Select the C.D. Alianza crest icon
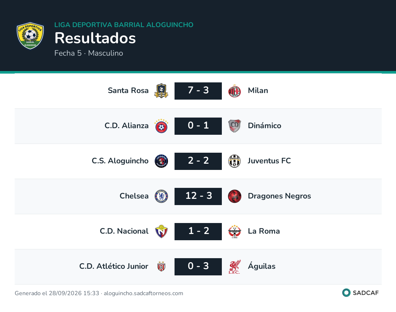This screenshot has width=396, height=312. [x=161, y=126]
